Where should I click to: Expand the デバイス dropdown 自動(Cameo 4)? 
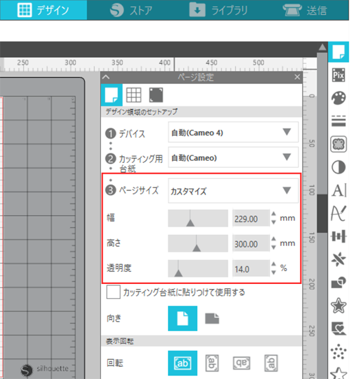pos(233,132)
